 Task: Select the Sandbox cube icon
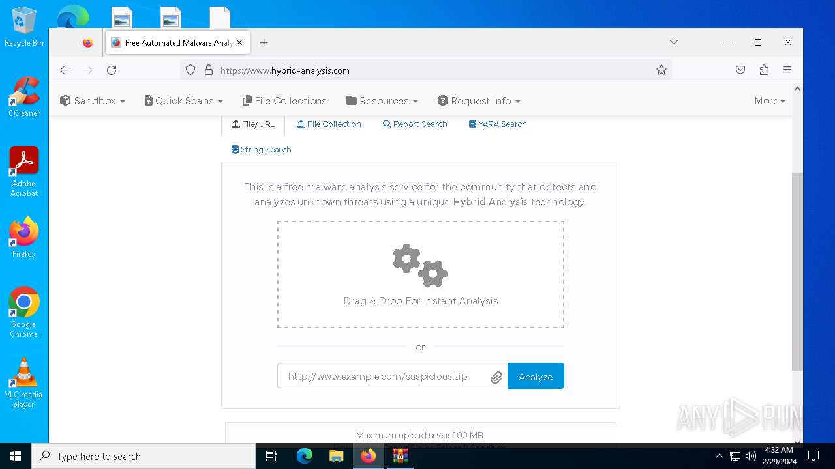click(65, 100)
